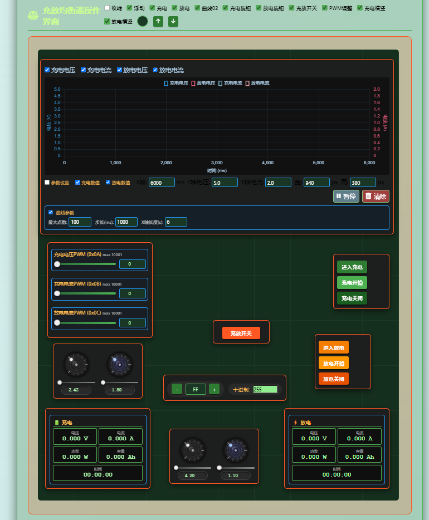The height and width of the screenshot is (520, 429).
Task: Pause the chart with 暂停 button
Action: [x=346, y=197]
